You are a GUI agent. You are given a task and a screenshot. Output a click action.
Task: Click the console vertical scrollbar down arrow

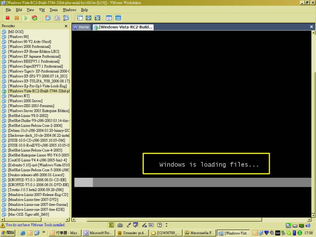click(x=313, y=215)
